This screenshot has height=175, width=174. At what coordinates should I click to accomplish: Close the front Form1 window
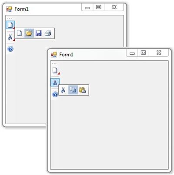(159, 53)
